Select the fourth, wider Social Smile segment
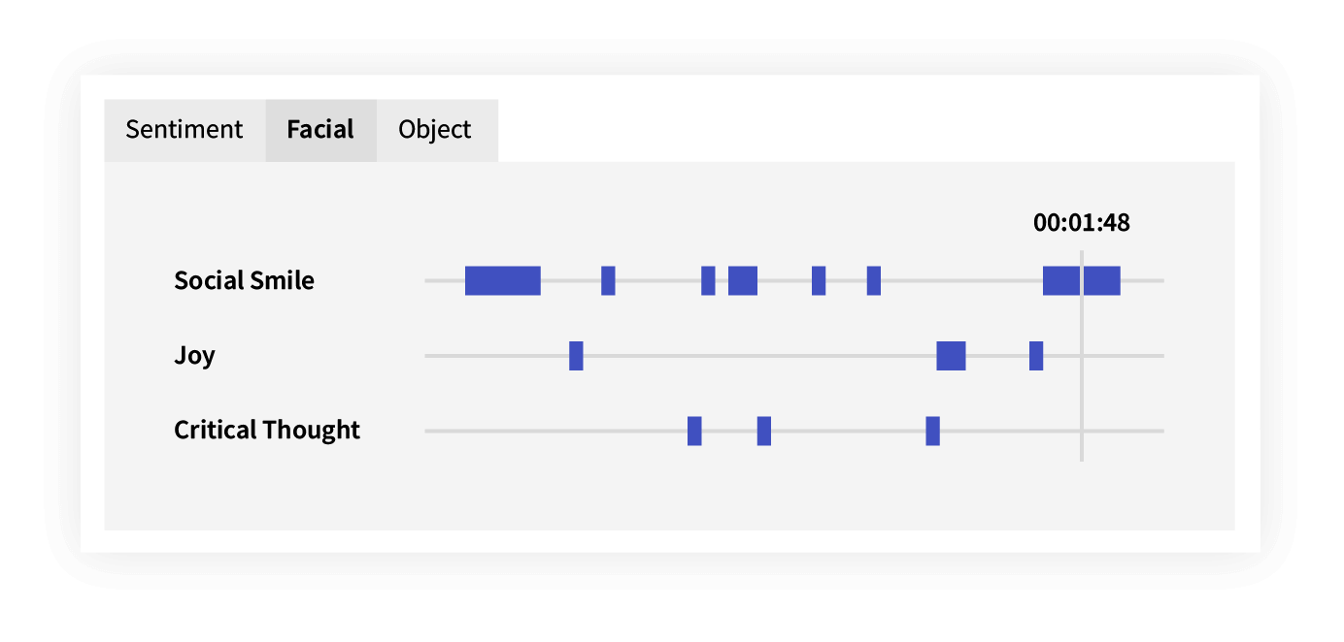The height and width of the screenshot is (642, 1344). click(x=743, y=280)
